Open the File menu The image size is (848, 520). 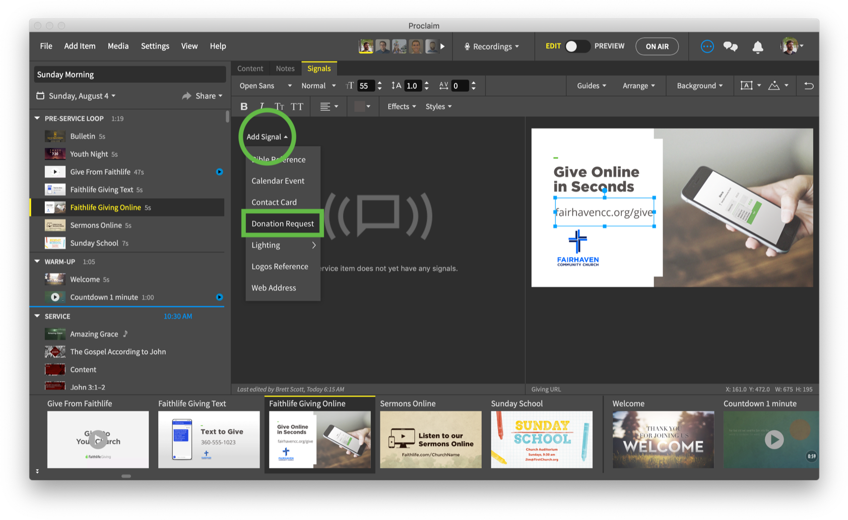46,46
